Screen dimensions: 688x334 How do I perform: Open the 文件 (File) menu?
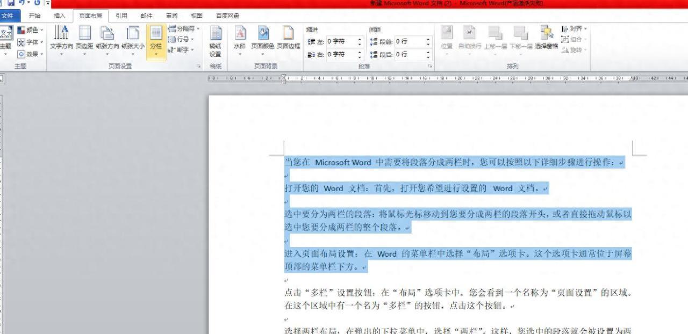pyautogui.click(x=8, y=16)
